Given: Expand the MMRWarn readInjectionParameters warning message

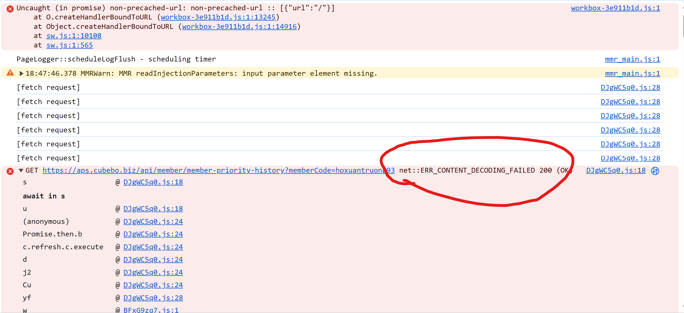Looking at the screenshot, I should pos(21,73).
